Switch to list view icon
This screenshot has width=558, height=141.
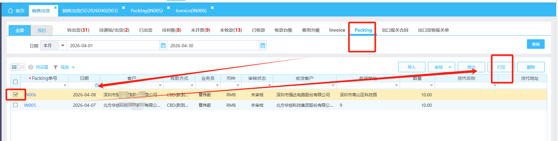click(14, 67)
